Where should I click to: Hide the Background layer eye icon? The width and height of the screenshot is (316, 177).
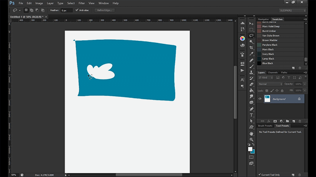260,99
